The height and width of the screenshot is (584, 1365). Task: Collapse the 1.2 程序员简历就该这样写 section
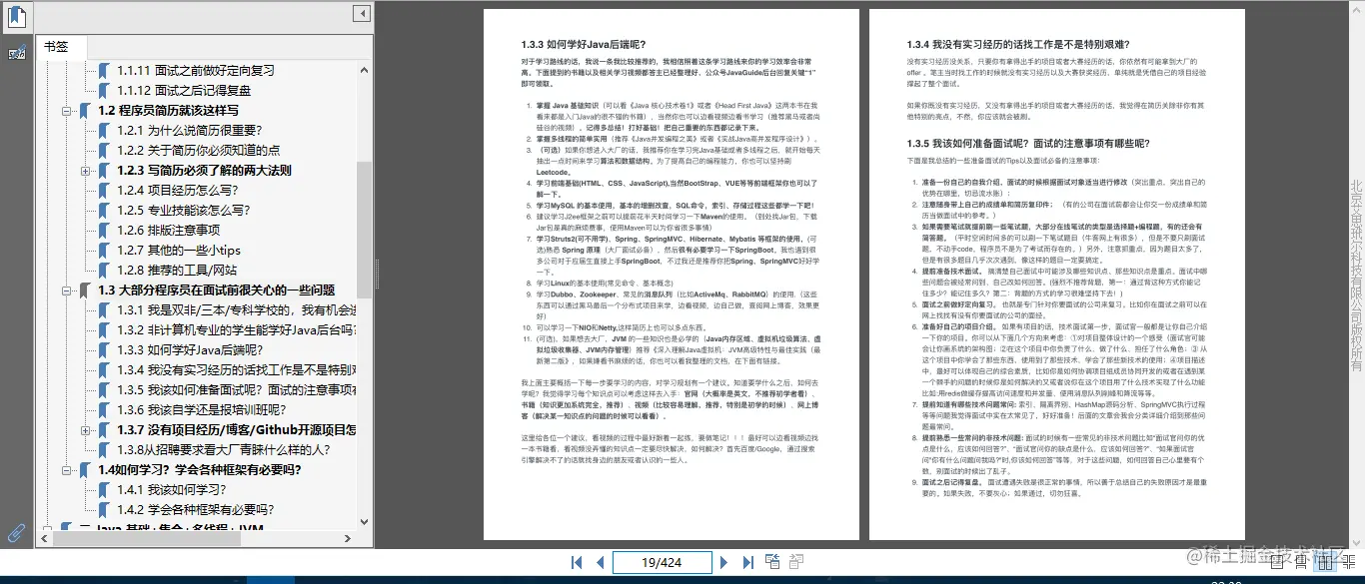(x=68, y=111)
